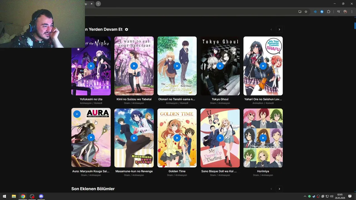Image resolution: width=356 pixels, height=200 pixels.
Task: Play Sono Bisque Doll wa Koi
Action: pyautogui.click(x=220, y=138)
